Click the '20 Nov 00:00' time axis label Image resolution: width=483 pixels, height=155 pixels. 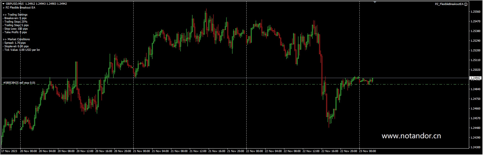[x=29, y=151]
